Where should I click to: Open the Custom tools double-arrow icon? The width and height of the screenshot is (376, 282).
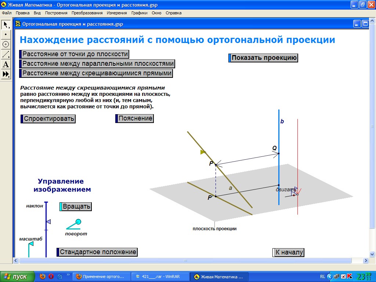coord(6,74)
